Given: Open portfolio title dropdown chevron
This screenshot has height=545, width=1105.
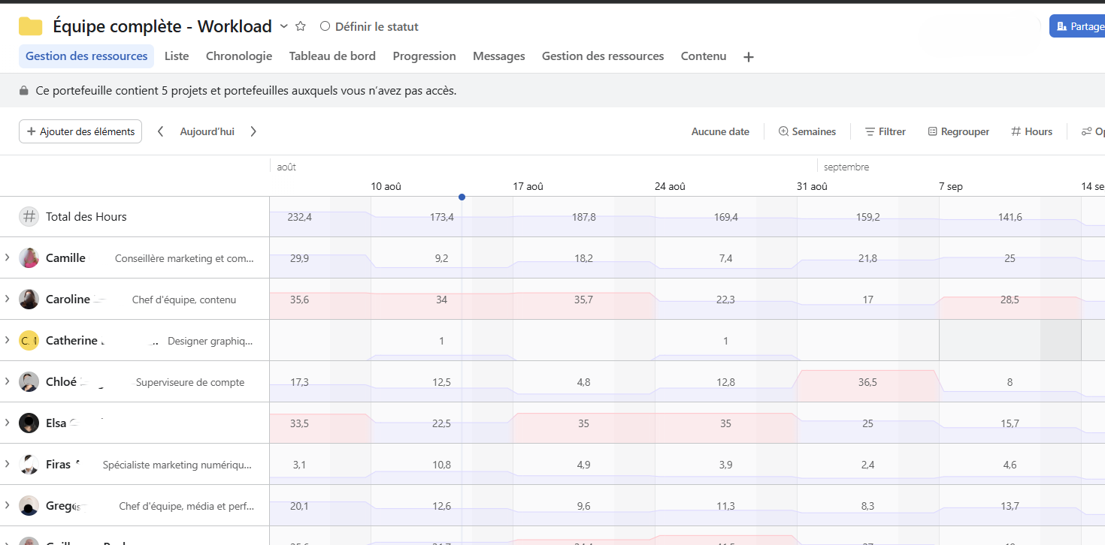Looking at the screenshot, I should pos(284,26).
